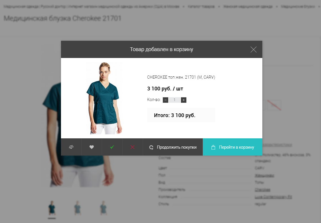
Task: Select the first product thumbnail below photo
Action: tap(52, 208)
